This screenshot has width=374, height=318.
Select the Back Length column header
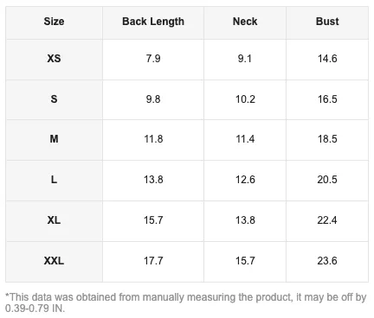pyautogui.click(x=153, y=22)
